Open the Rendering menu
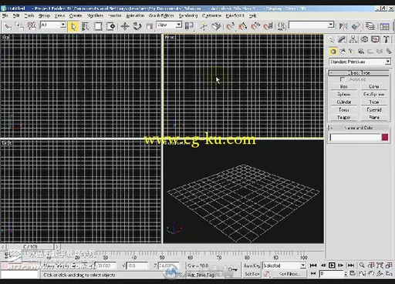The image size is (395, 284). (188, 15)
